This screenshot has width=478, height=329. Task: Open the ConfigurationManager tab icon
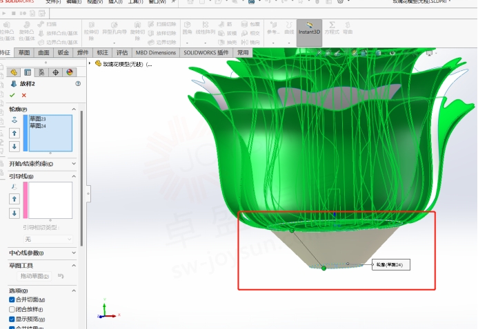(41, 72)
